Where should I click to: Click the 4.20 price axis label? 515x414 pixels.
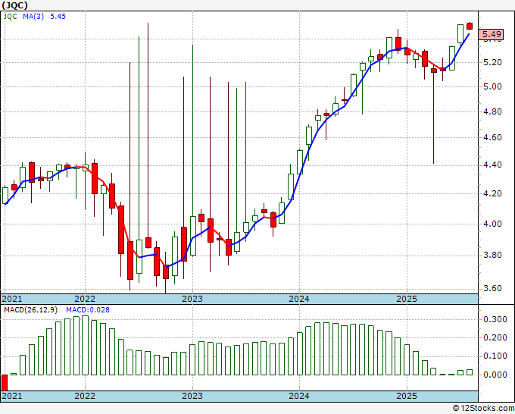pos(492,193)
